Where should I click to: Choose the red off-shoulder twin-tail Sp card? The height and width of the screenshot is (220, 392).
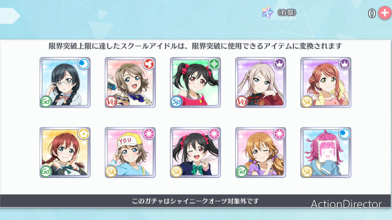click(196, 83)
